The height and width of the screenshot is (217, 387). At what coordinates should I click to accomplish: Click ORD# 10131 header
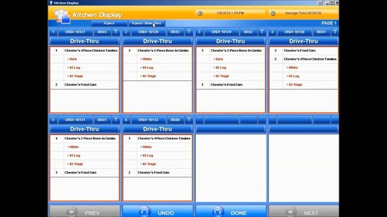pyautogui.click(x=75, y=120)
